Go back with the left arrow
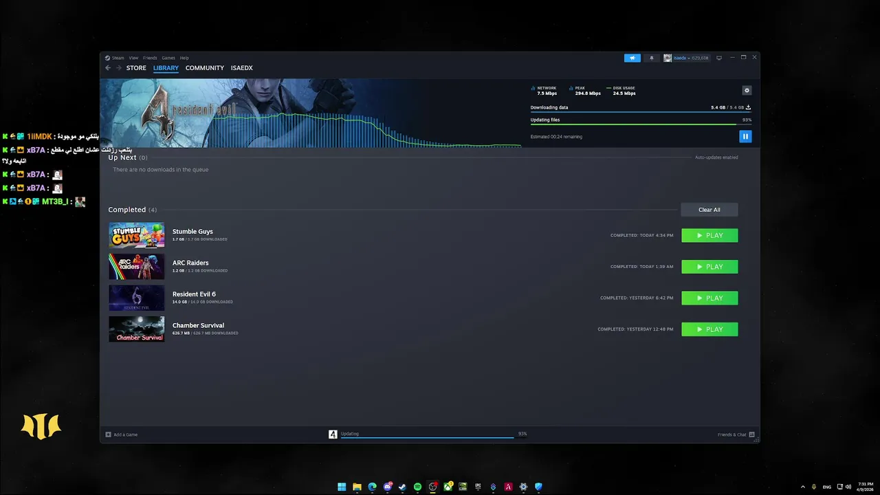 [108, 68]
